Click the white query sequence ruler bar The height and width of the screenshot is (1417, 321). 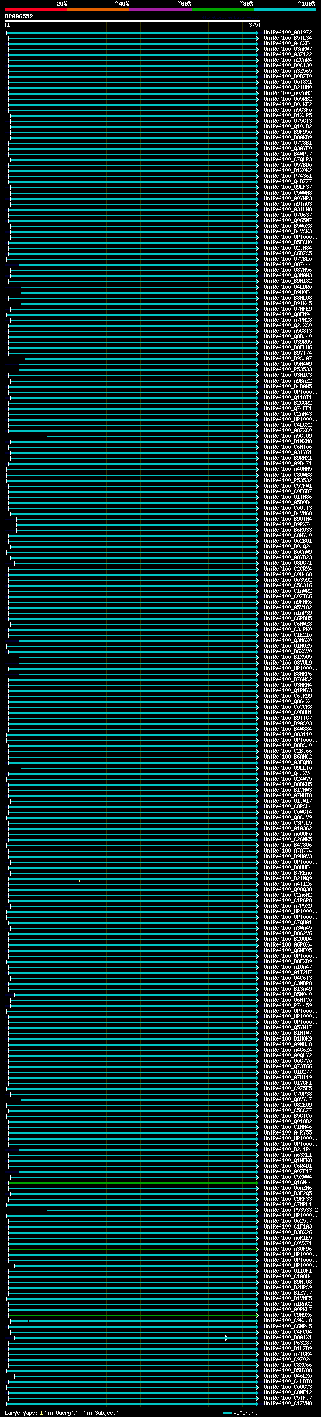tap(132, 21)
